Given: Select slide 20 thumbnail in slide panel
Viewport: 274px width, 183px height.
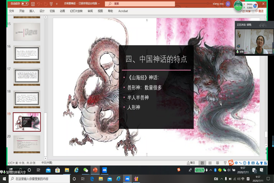Looking at the screenshot, I should 27,144.
